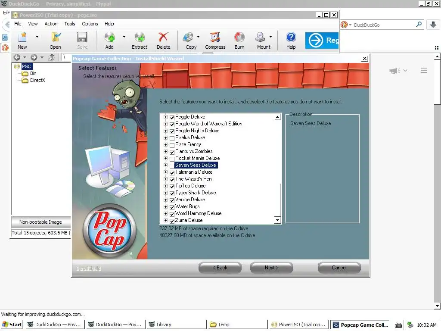Open the View menu in PowerISO
The height and width of the screenshot is (331, 441).
(x=33, y=24)
